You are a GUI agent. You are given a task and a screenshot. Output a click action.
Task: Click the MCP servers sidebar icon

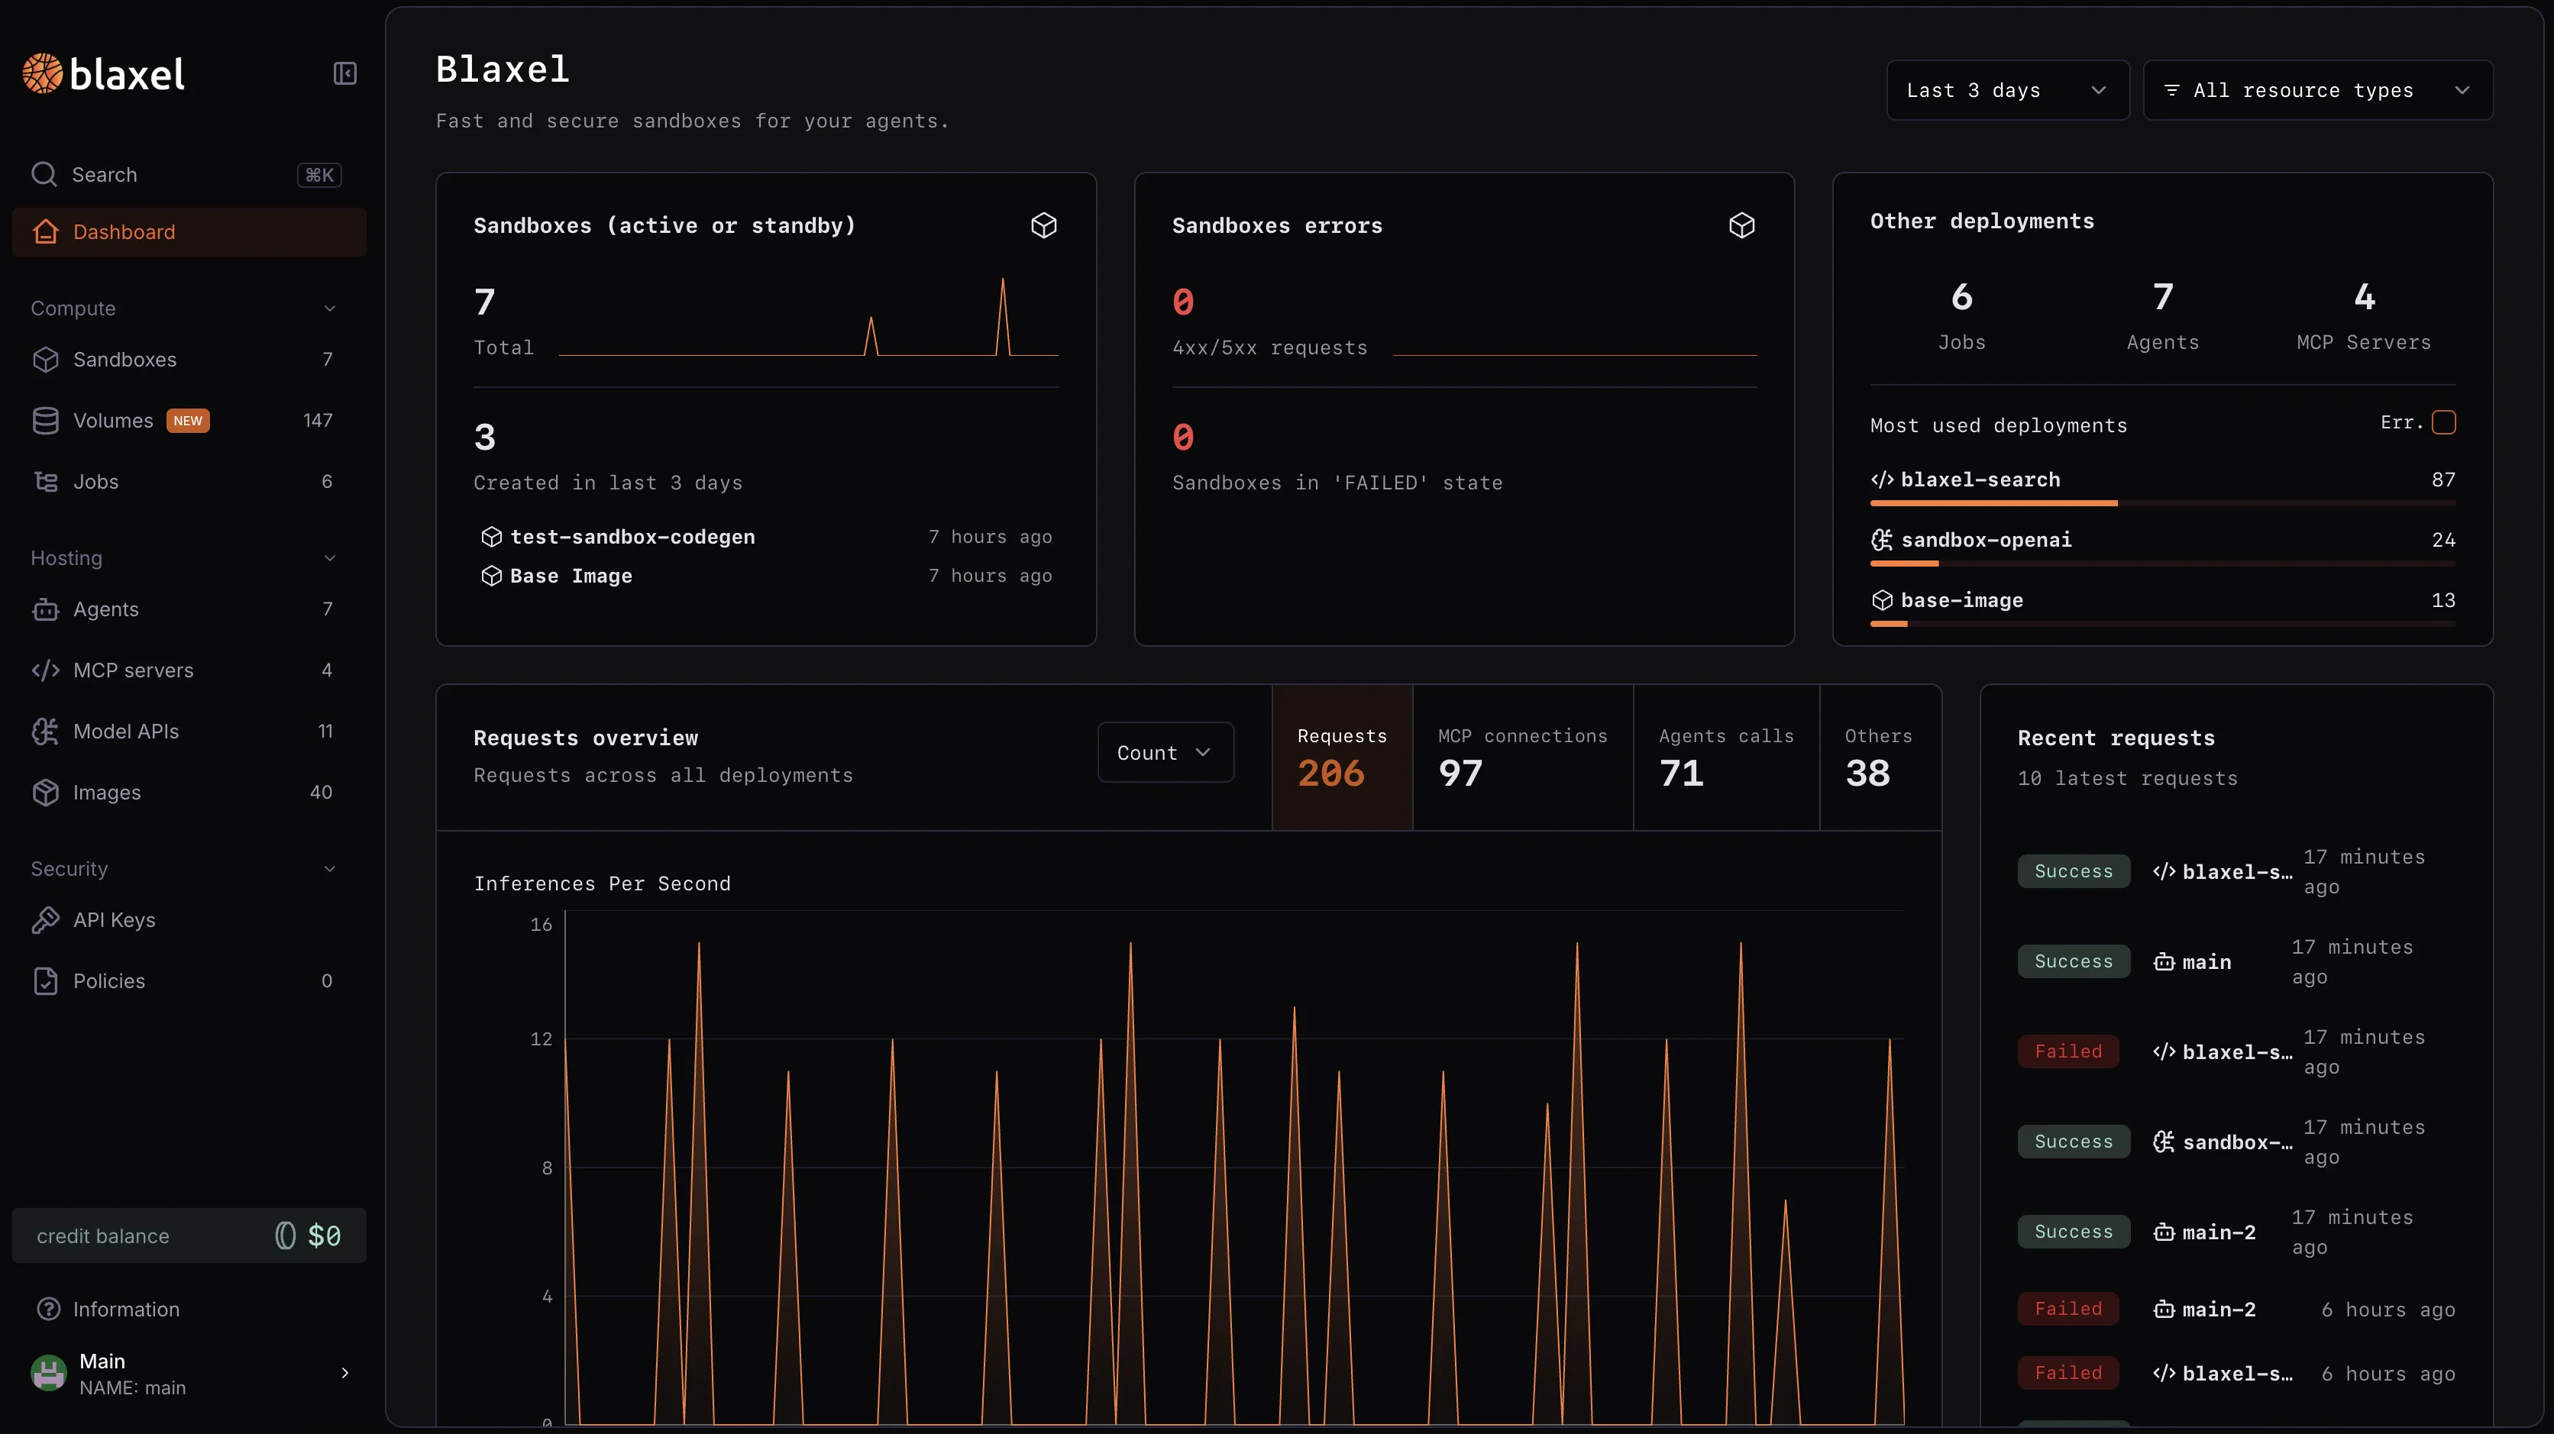pyautogui.click(x=46, y=670)
